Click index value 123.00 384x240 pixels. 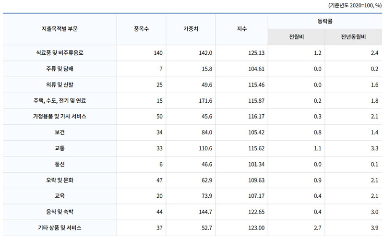pos(256,228)
